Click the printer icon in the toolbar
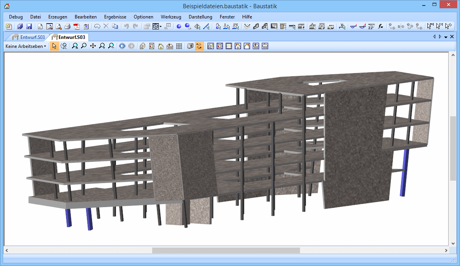Screen dimensions: 460x266 (67, 27)
